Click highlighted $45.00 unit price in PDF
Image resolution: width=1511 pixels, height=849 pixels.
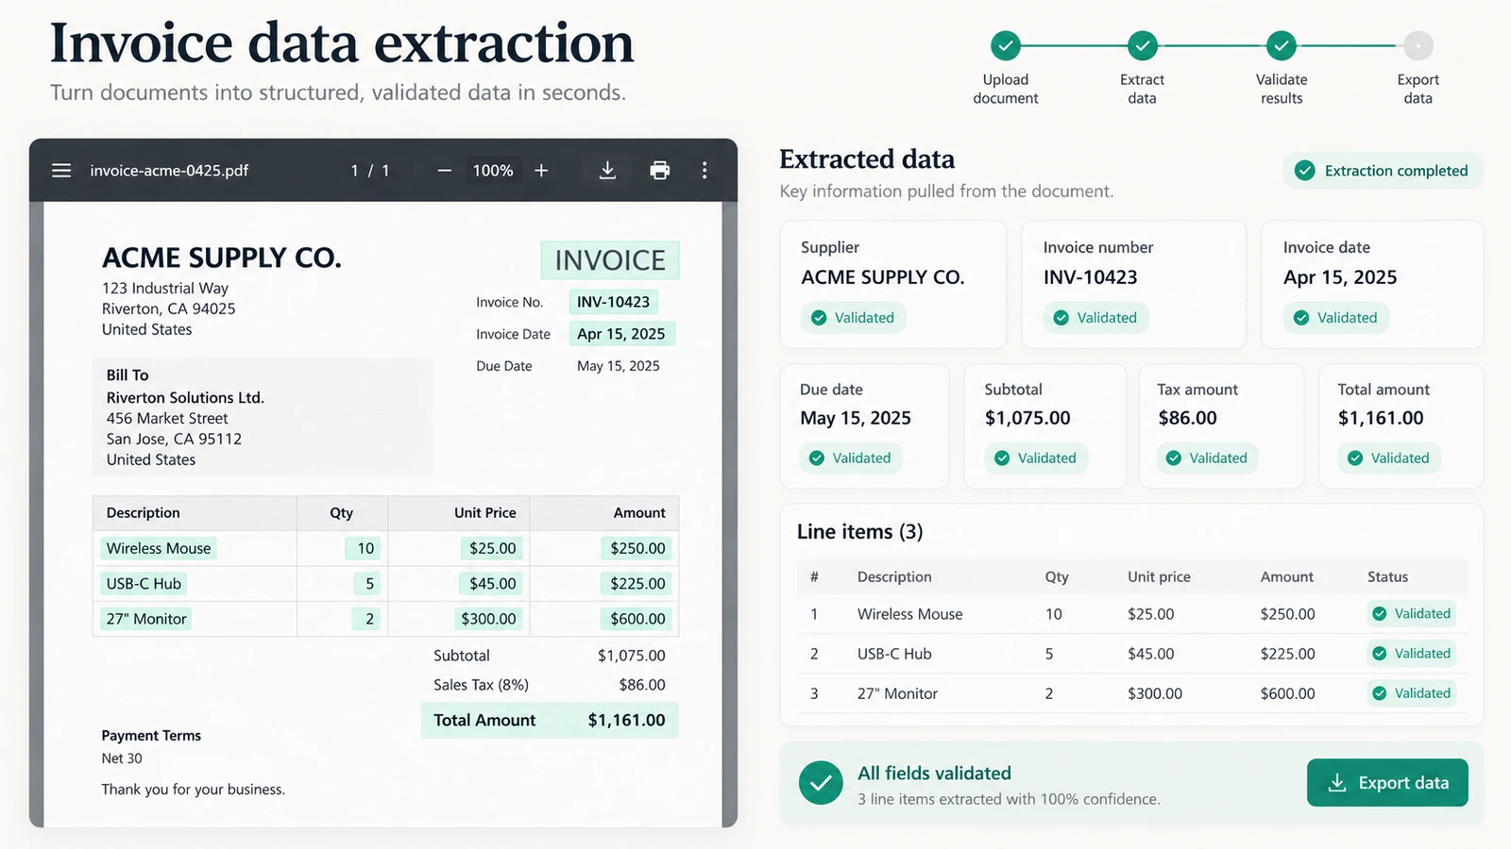tap(493, 584)
